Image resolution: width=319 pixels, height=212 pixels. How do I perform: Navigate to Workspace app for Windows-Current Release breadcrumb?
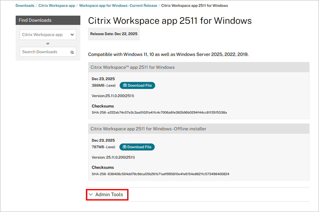(118, 6)
